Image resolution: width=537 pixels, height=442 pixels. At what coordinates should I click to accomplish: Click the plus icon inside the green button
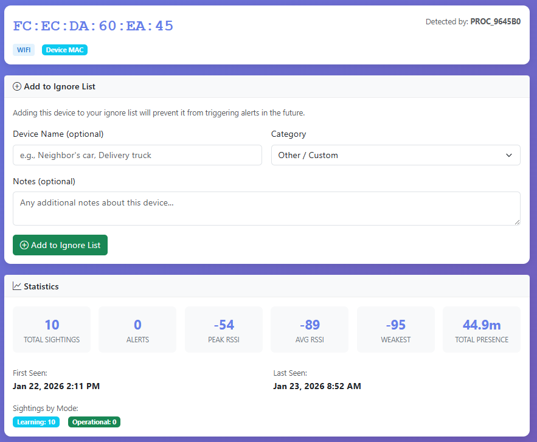[24, 245]
